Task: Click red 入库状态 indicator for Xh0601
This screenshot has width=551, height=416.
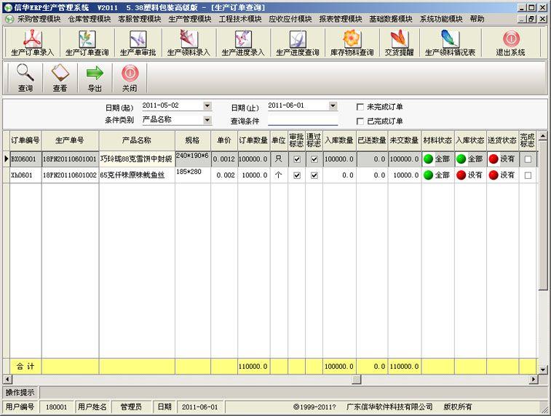Action: [x=461, y=175]
